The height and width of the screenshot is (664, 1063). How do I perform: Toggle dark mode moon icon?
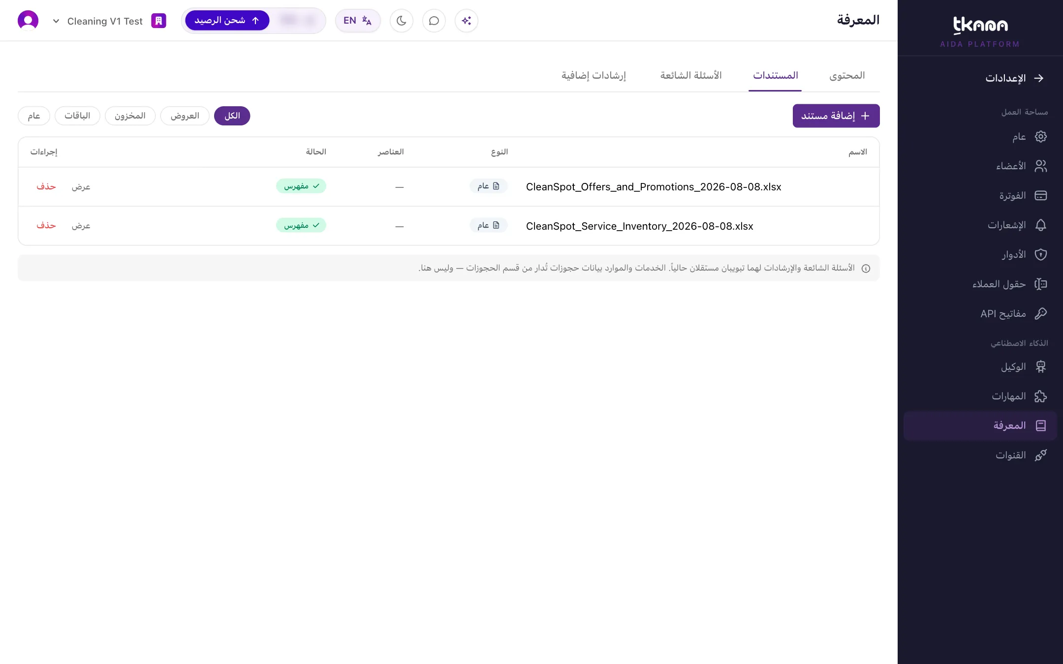coord(402,21)
